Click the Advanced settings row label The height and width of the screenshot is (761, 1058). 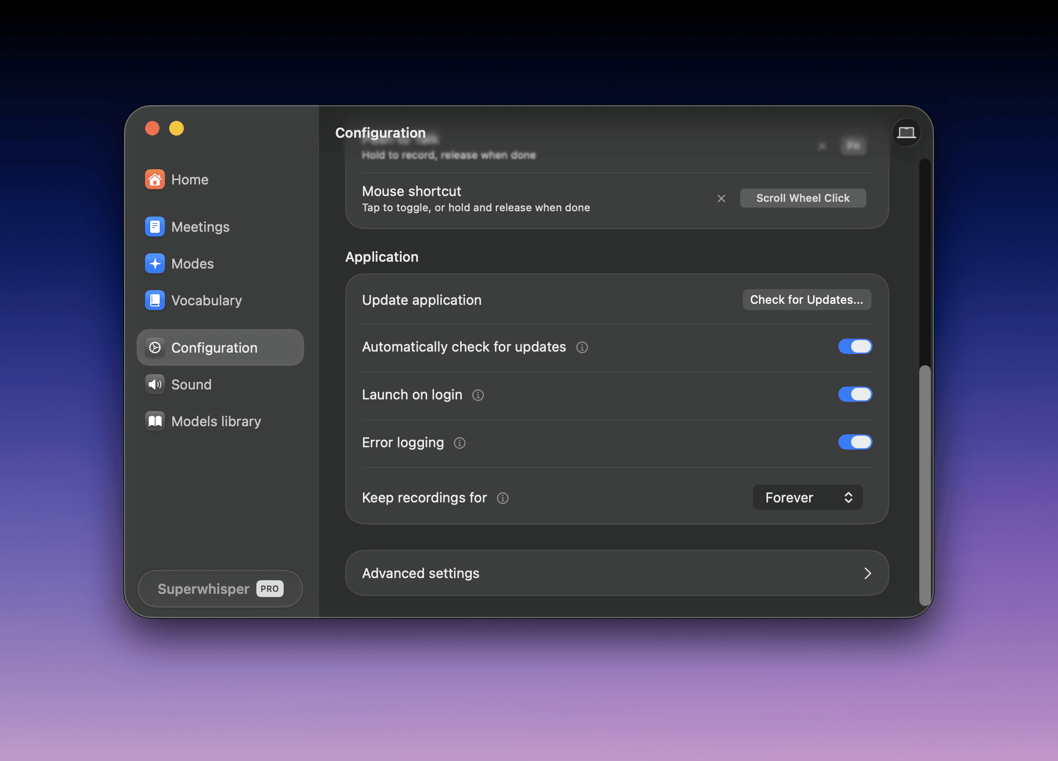coord(421,573)
